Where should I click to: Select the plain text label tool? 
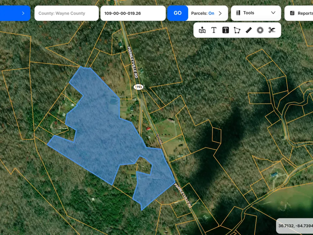click(x=214, y=30)
